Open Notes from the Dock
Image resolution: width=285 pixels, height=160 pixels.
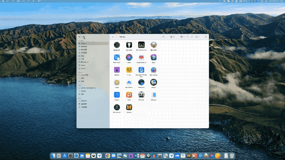click(88, 156)
